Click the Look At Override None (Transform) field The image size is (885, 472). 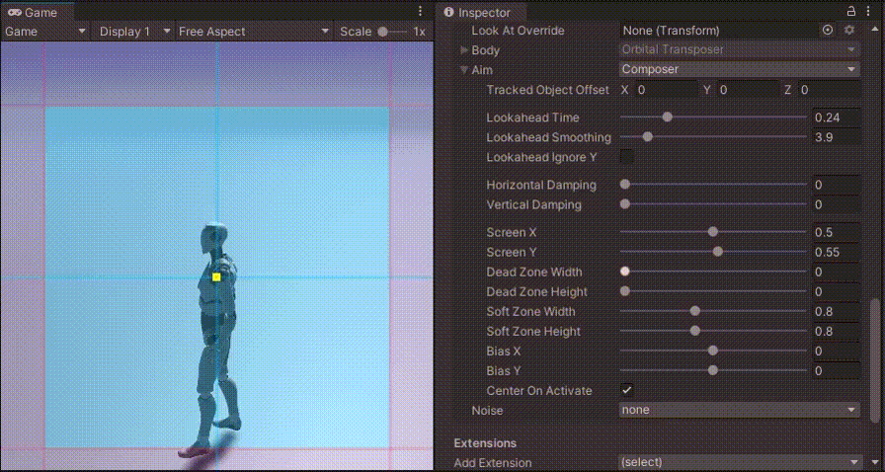click(719, 31)
